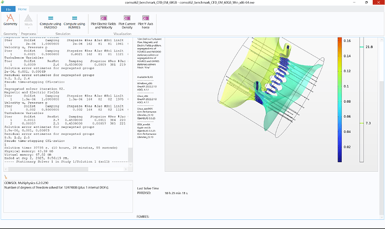Click the main window bottom scroll arrow
Image resolution: width=385 pixels, height=229 pixels.
381,217
